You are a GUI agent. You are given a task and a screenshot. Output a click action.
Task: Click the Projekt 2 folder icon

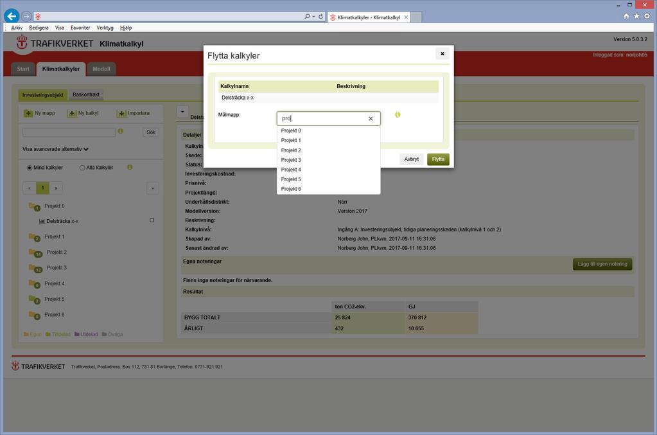click(35, 253)
